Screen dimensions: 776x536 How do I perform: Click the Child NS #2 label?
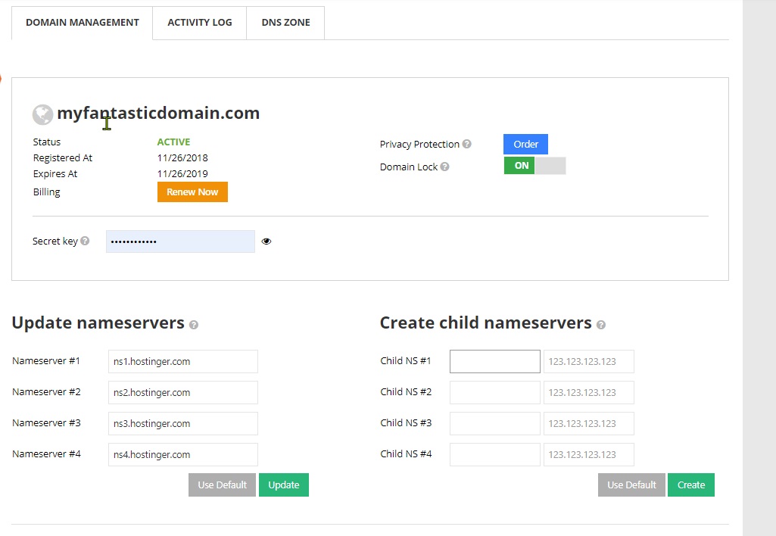click(406, 392)
